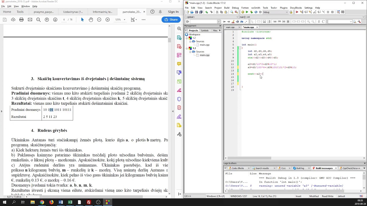Collapse the 1.2 project tree node
This screenshot has width=367, height=206.
click(x=187, y=38)
